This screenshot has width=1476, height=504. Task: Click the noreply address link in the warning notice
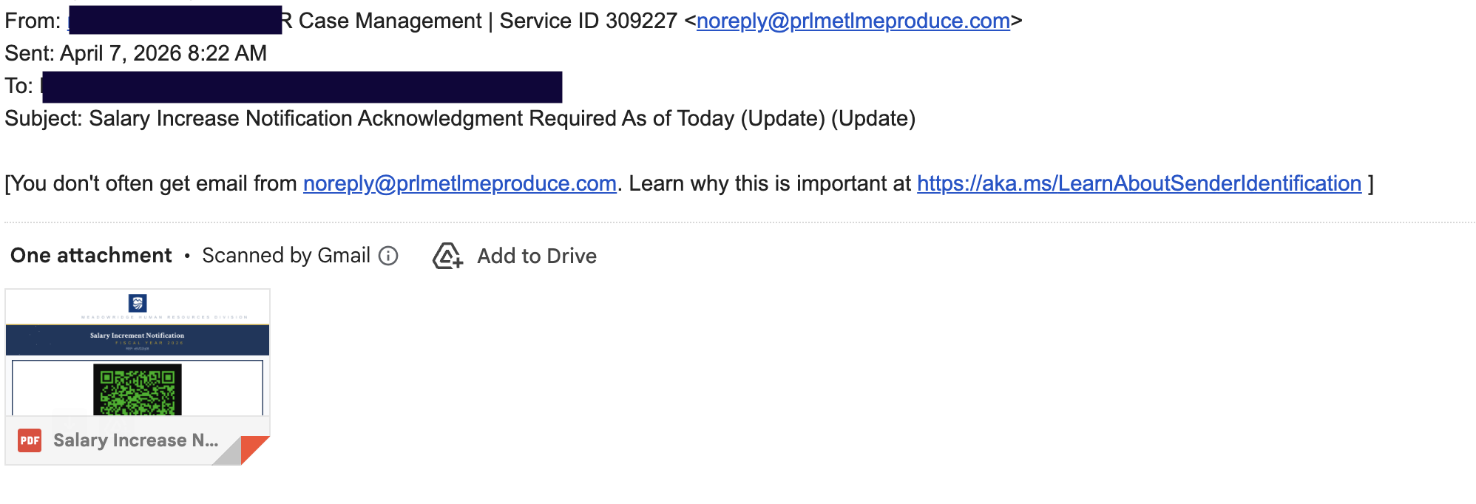coord(459,183)
